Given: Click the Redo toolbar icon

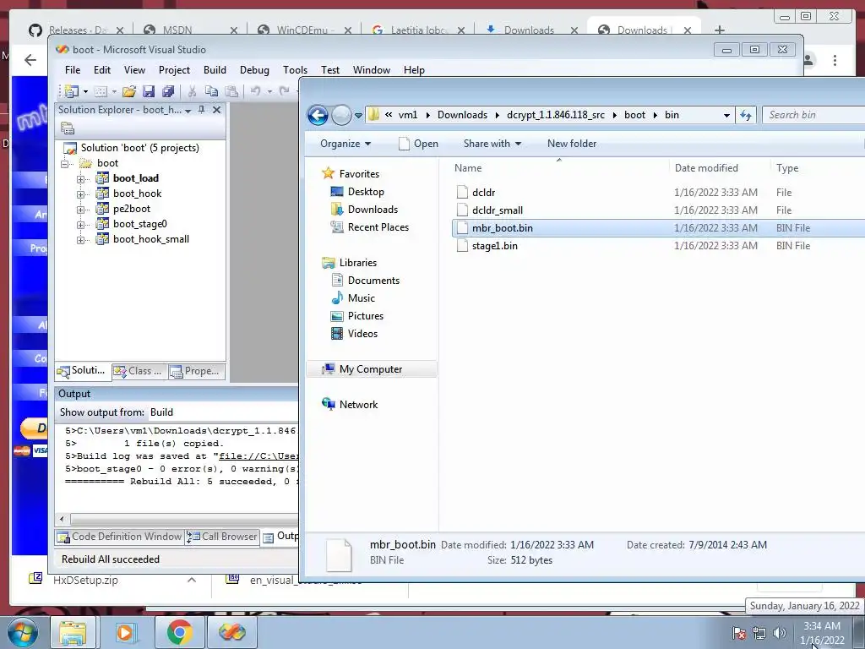Looking at the screenshot, I should click(x=284, y=91).
